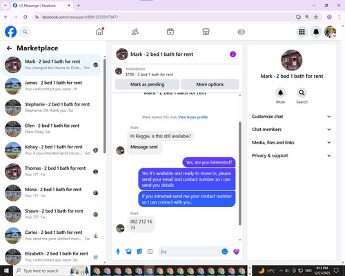This screenshot has width=345, height=276.
Task: Open the Chrome profile avatar icon
Action: pyautogui.click(x=329, y=17)
